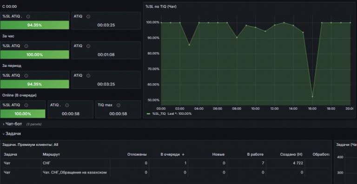Click info icon beside TiQ max panel
The image size is (357, 184).
click(x=119, y=105)
